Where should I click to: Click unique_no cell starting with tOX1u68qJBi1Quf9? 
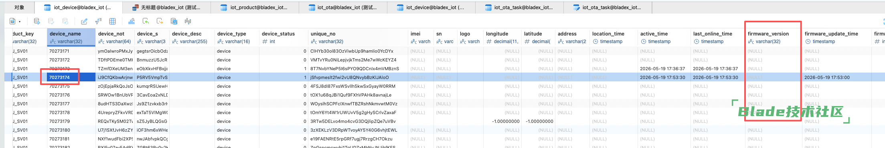tap(358, 95)
